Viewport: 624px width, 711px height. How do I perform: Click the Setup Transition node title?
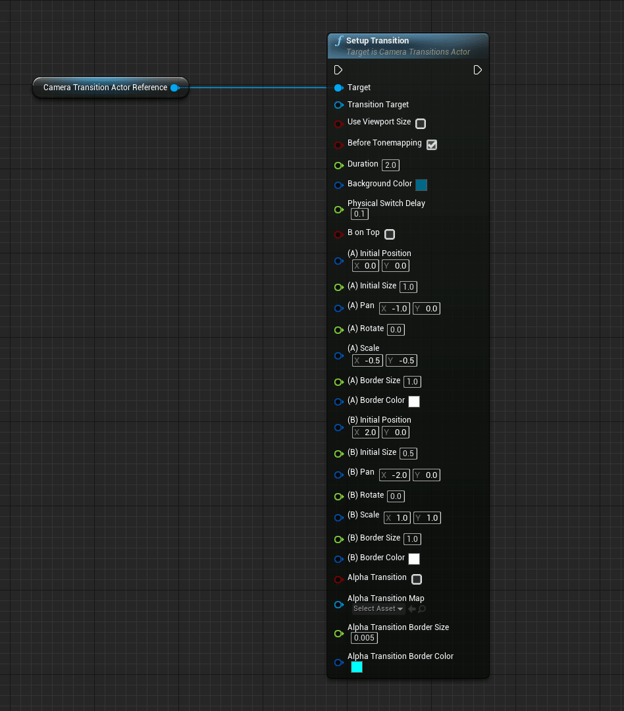pyautogui.click(x=377, y=41)
